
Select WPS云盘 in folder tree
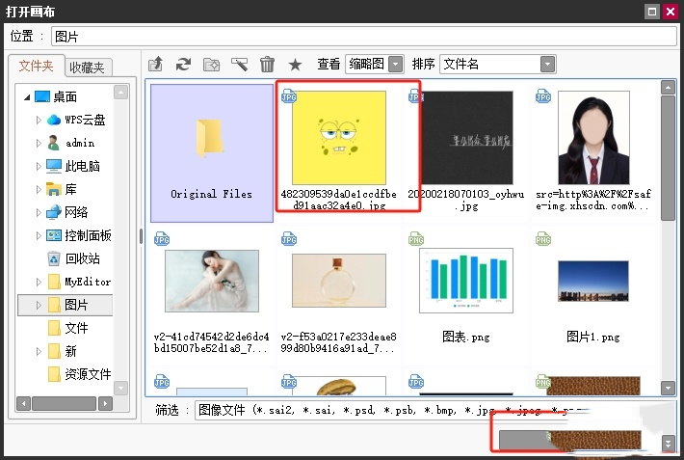click(76, 120)
